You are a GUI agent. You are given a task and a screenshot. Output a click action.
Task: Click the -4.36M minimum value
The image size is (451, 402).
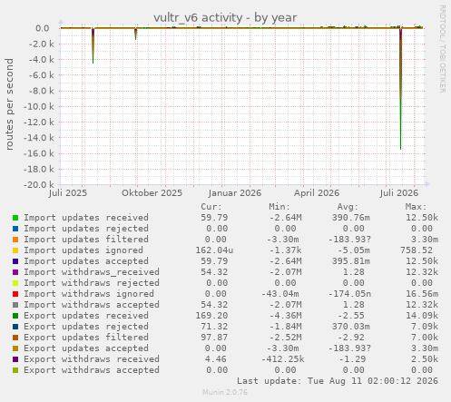pos(285,316)
